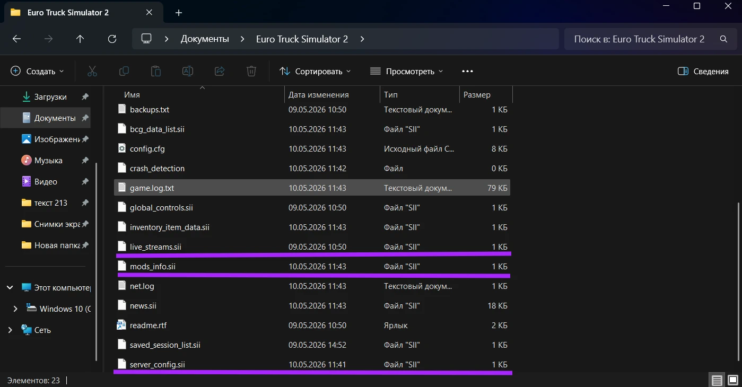Toggle the Сведения details pane

pyautogui.click(x=703, y=71)
